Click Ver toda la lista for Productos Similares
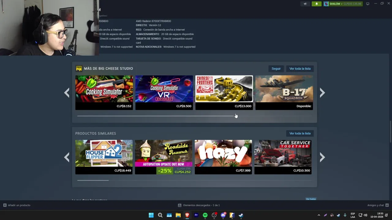Image resolution: width=392 pixels, height=220 pixels. 300,133
